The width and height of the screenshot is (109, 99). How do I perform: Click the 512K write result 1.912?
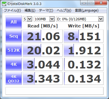[x=84, y=50]
